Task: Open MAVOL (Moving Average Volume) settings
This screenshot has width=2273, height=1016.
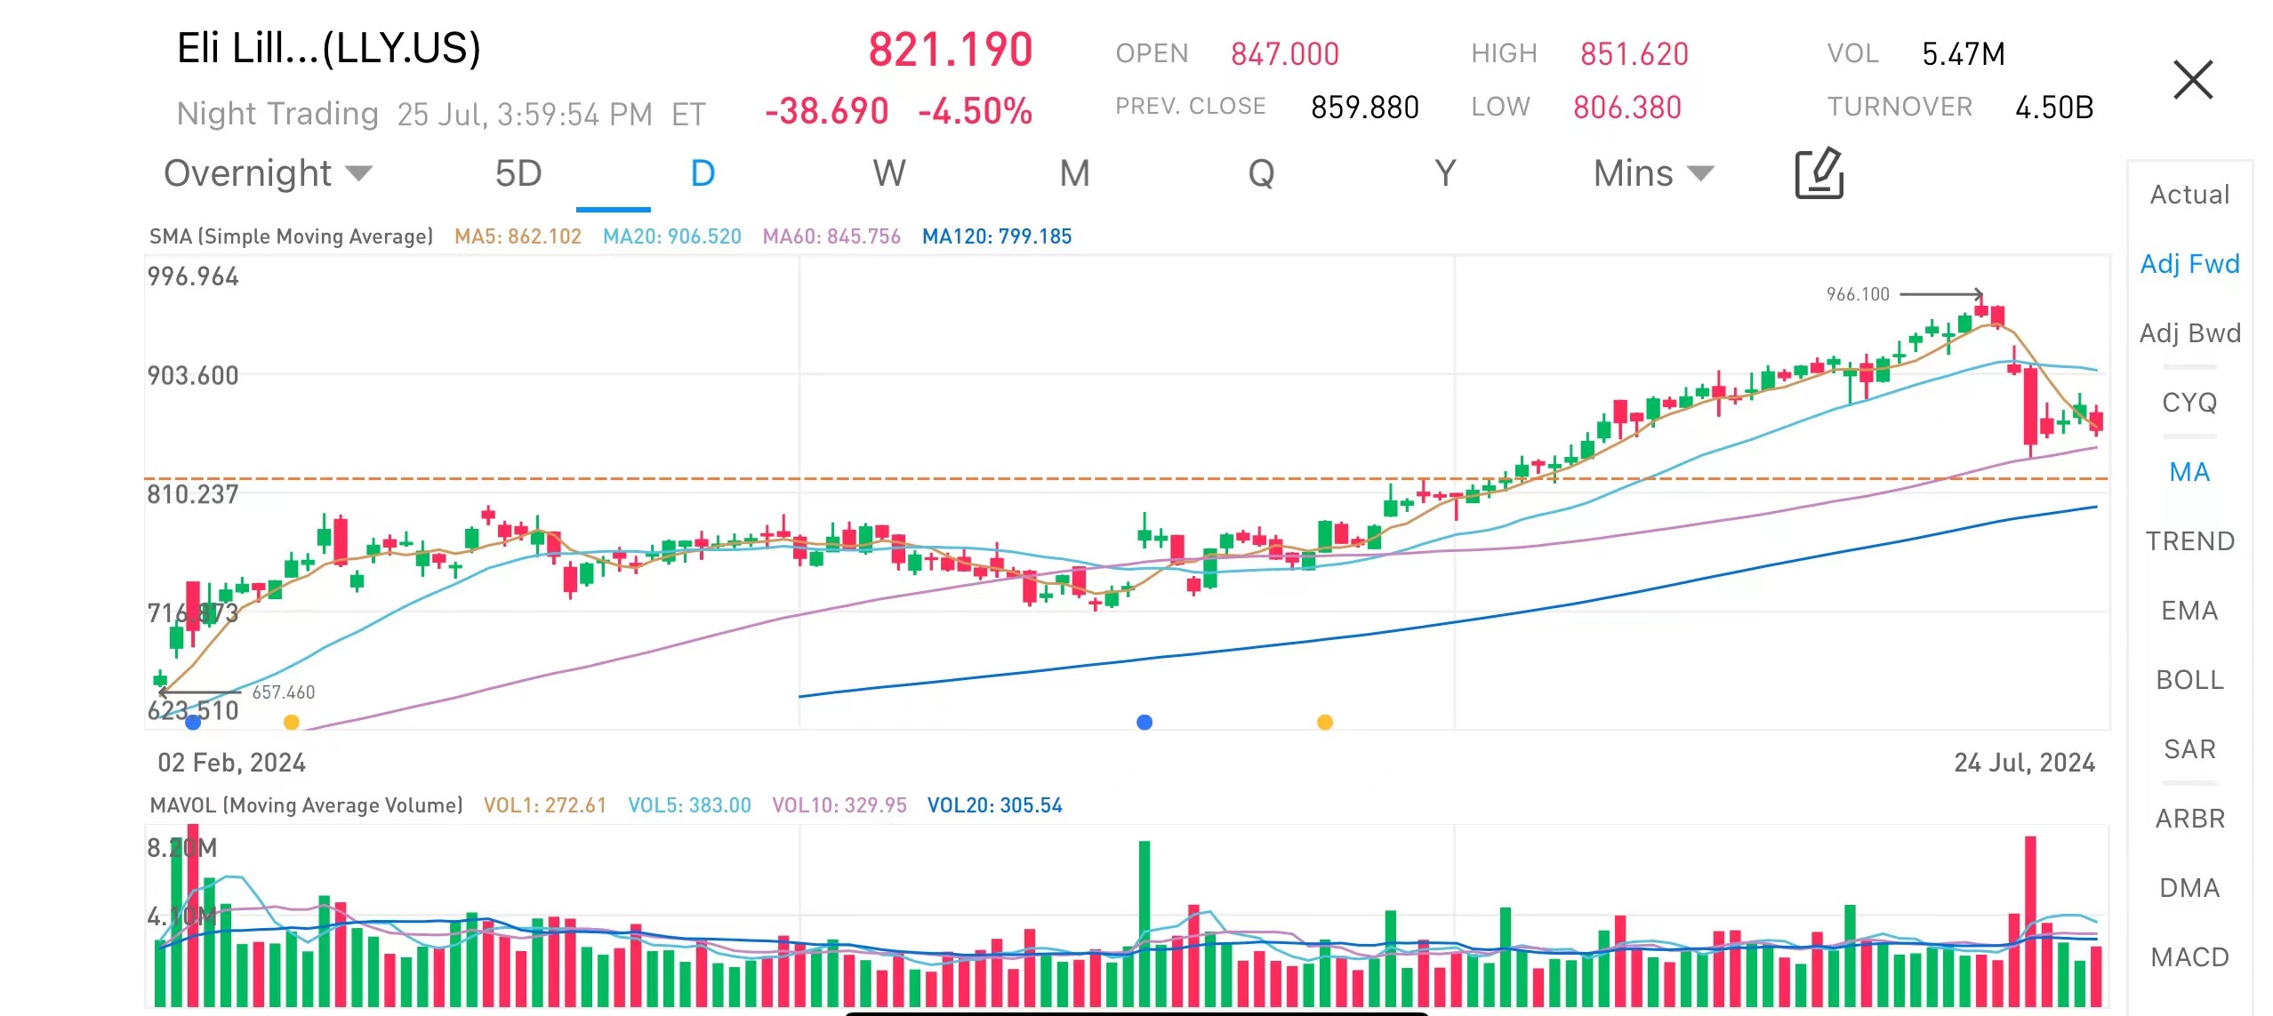Action: pyautogui.click(x=306, y=805)
